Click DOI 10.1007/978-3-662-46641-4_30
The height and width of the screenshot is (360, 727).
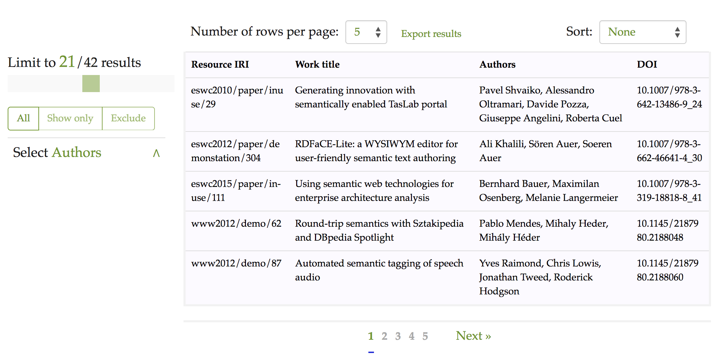point(669,151)
